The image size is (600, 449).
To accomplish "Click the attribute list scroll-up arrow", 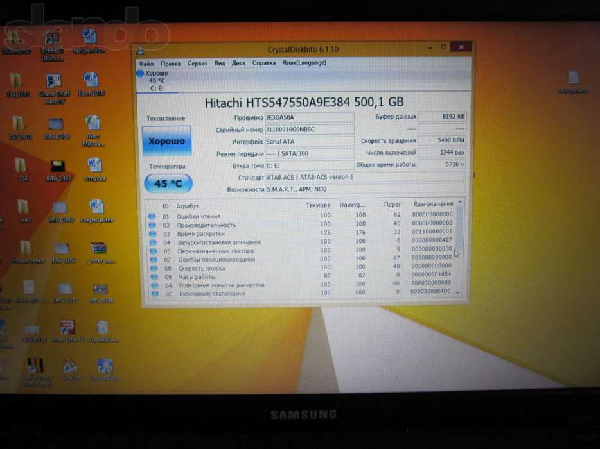I will pos(460,202).
